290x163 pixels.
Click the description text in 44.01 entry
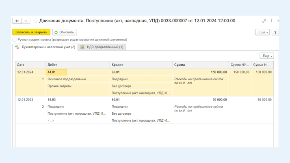[x=199, y=81]
